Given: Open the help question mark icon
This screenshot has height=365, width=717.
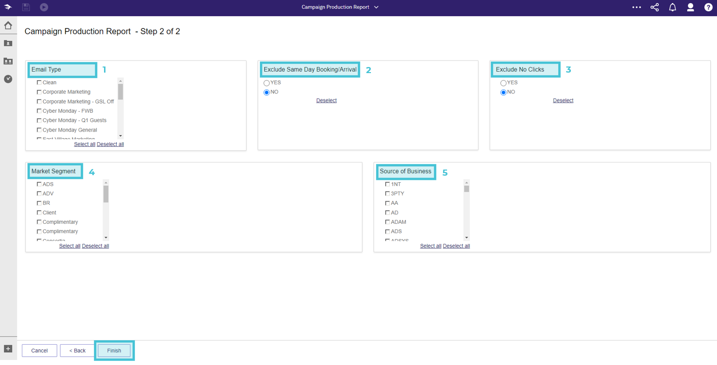Looking at the screenshot, I should (708, 7).
